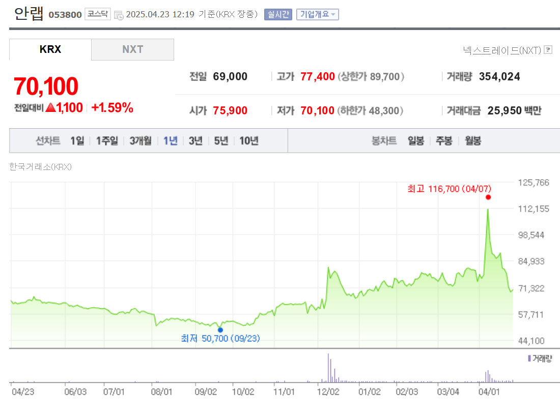
Task: Click the 하한가 48,300 lower limit text
Action: 370,110
